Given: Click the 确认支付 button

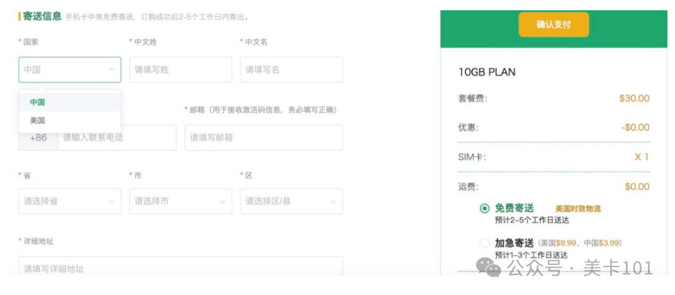Looking at the screenshot, I should 554,24.
